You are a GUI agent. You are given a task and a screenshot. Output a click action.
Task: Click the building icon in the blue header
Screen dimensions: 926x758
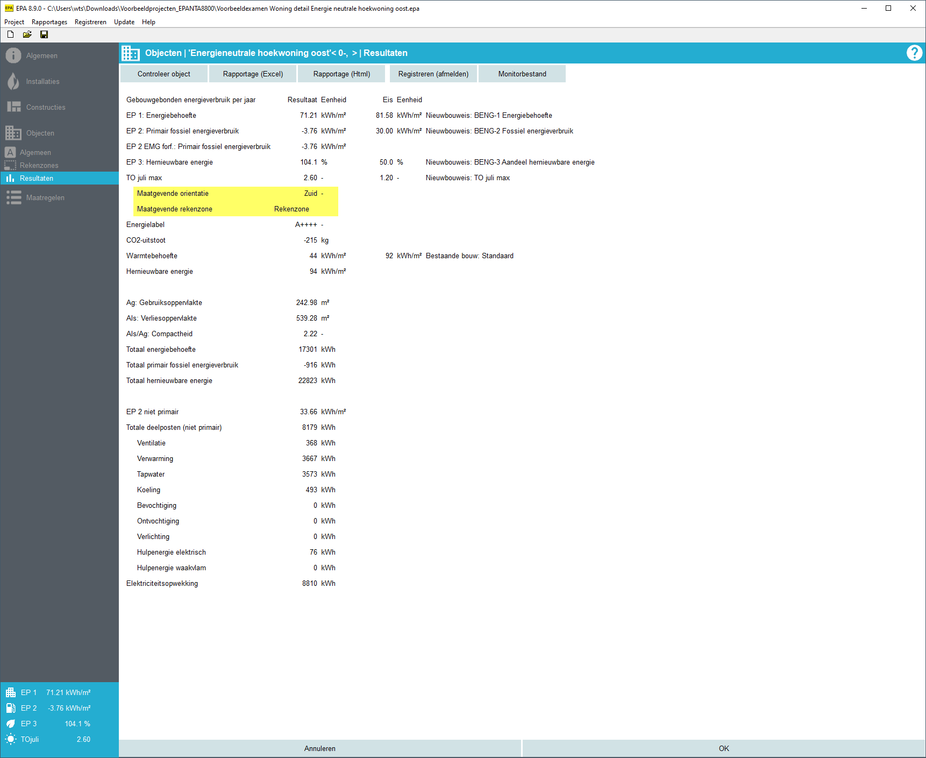click(130, 53)
